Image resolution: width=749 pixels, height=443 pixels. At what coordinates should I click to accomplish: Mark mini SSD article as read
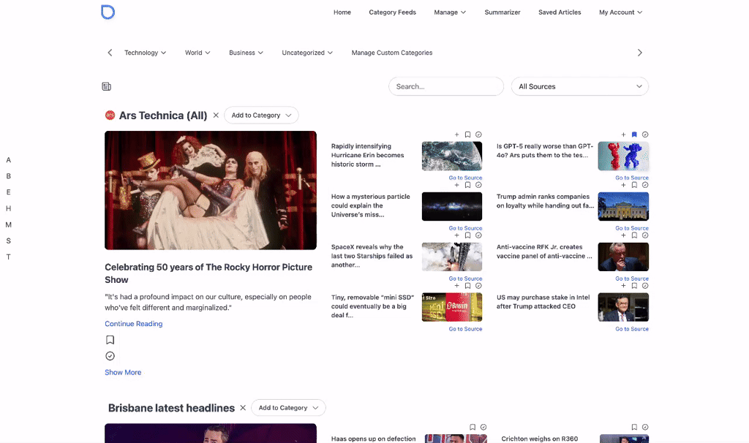click(478, 286)
